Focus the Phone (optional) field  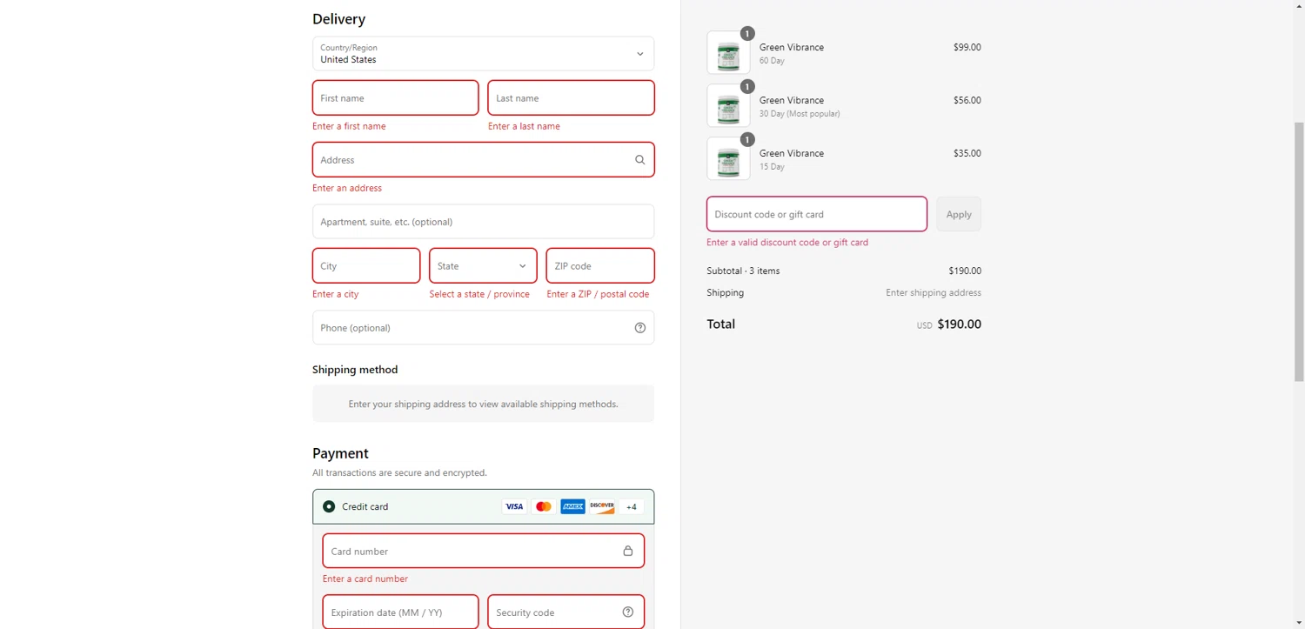click(484, 328)
